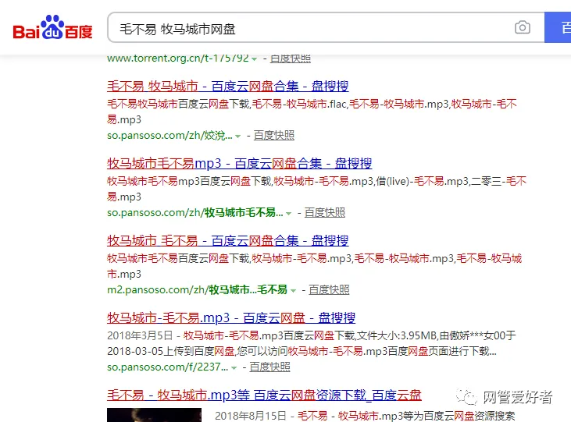Click the www.torrent.org.cn/t-175792 URL text
Viewport: 571px width, 422px height.
178,59
